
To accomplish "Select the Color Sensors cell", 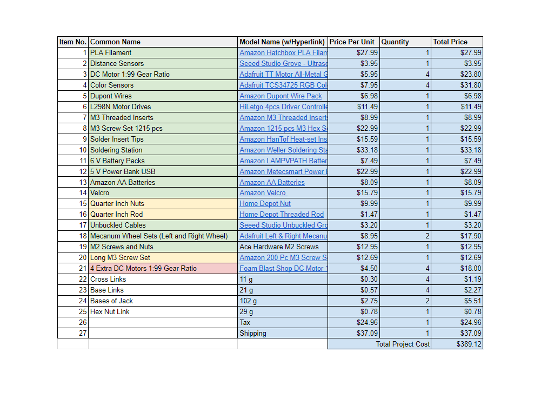I will point(163,85).
